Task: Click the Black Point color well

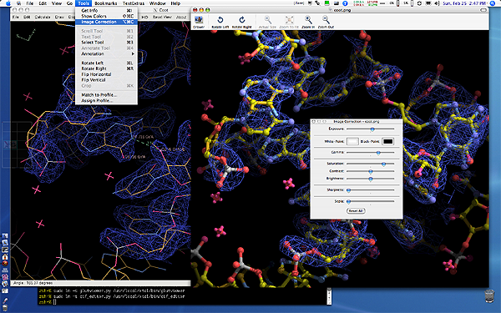Action: [x=387, y=141]
